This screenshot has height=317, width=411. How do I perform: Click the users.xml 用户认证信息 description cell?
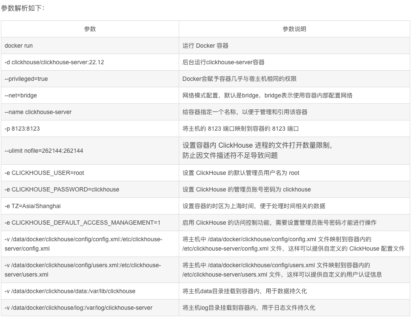[x=294, y=270]
